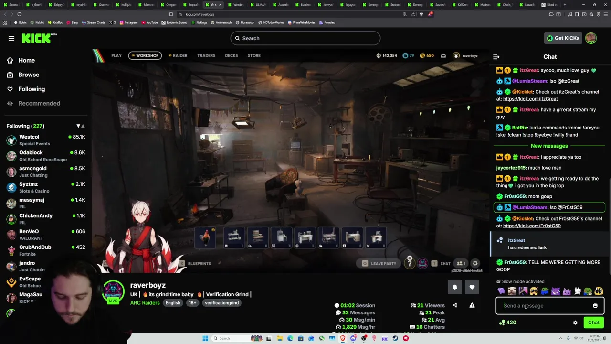Click the Brave shield icon in the address bar
Screen dimensions: 611x344
point(421,14)
